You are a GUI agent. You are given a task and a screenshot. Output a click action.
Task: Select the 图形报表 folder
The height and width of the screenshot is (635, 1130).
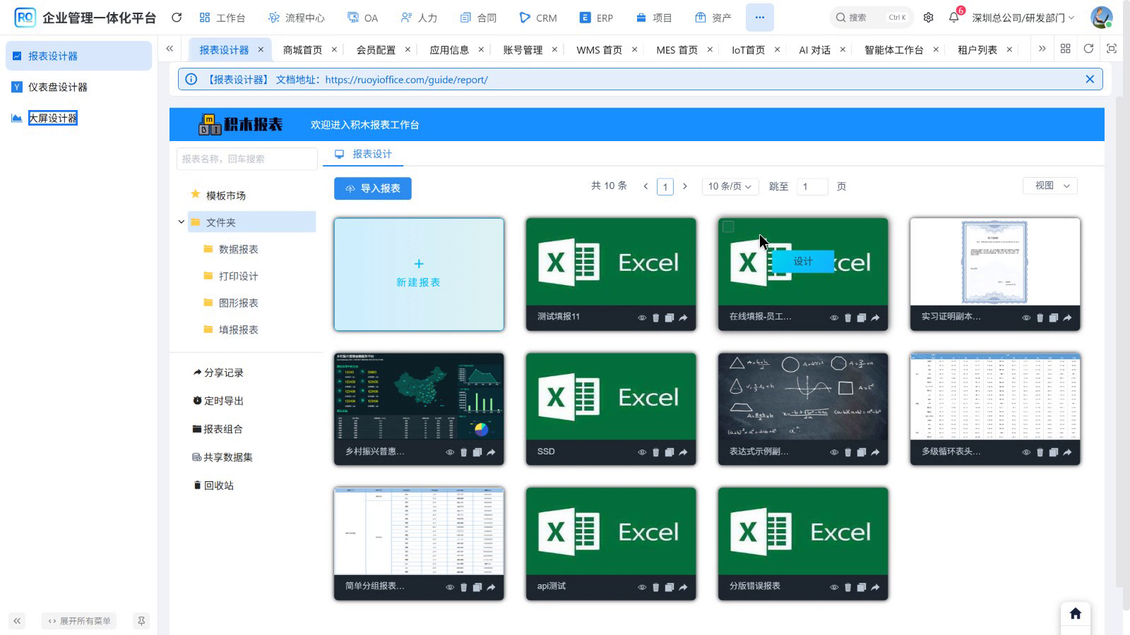click(x=239, y=303)
